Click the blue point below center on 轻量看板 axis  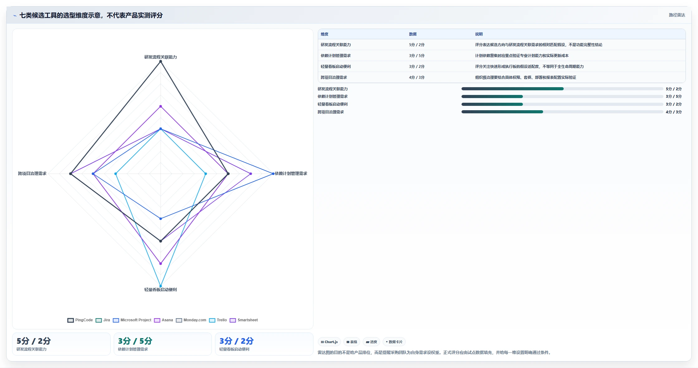161,219
